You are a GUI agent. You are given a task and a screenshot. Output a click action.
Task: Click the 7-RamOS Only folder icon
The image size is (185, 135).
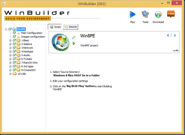click(x=18, y=62)
